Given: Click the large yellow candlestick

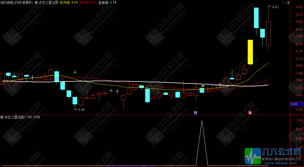Looking at the screenshot, I should 250,52.
